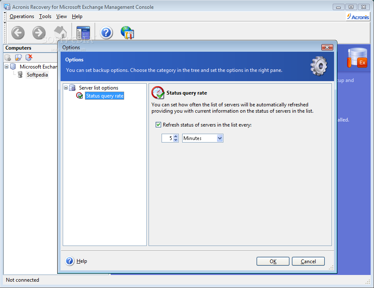Click the Status query rate heading
374x288 pixels.
click(186, 93)
